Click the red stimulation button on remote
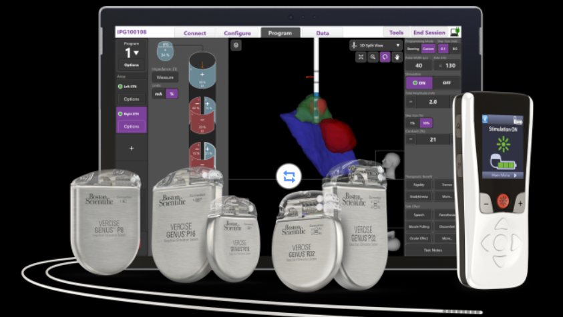 (503, 201)
